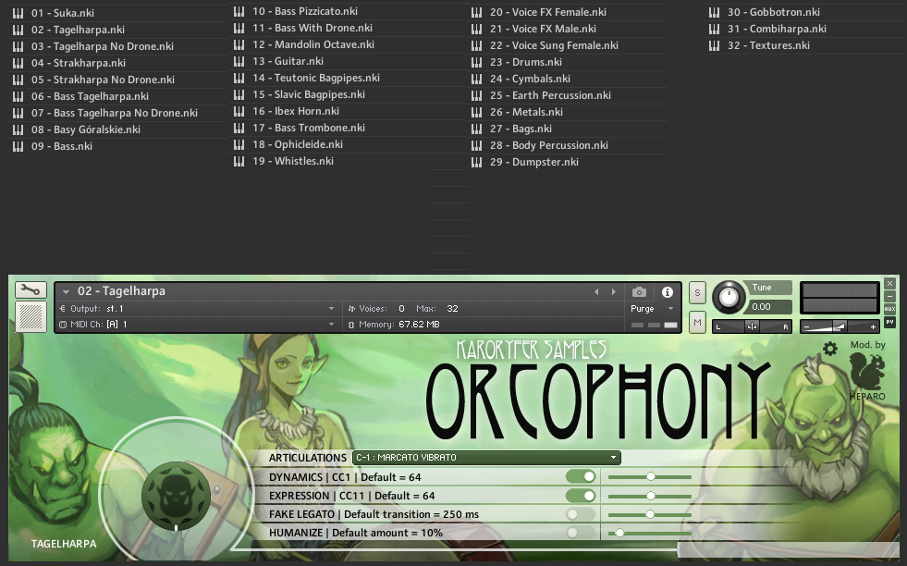Click the piano icon beside 32 - Textures.nki
907x566 pixels.
click(715, 45)
